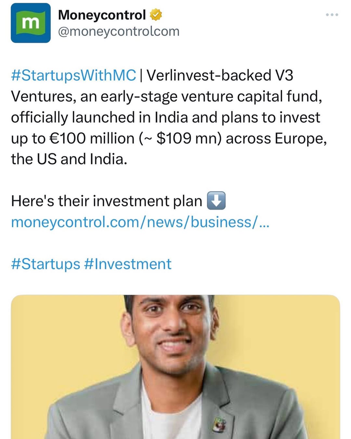Open the #Startups hashtag

(x=45, y=264)
